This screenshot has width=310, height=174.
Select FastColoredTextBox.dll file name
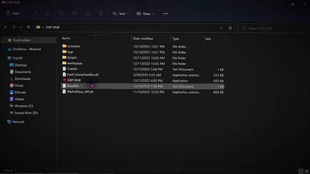(x=83, y=74)
